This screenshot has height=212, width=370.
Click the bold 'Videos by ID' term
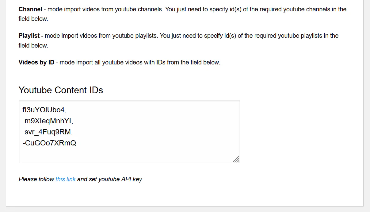36,62
